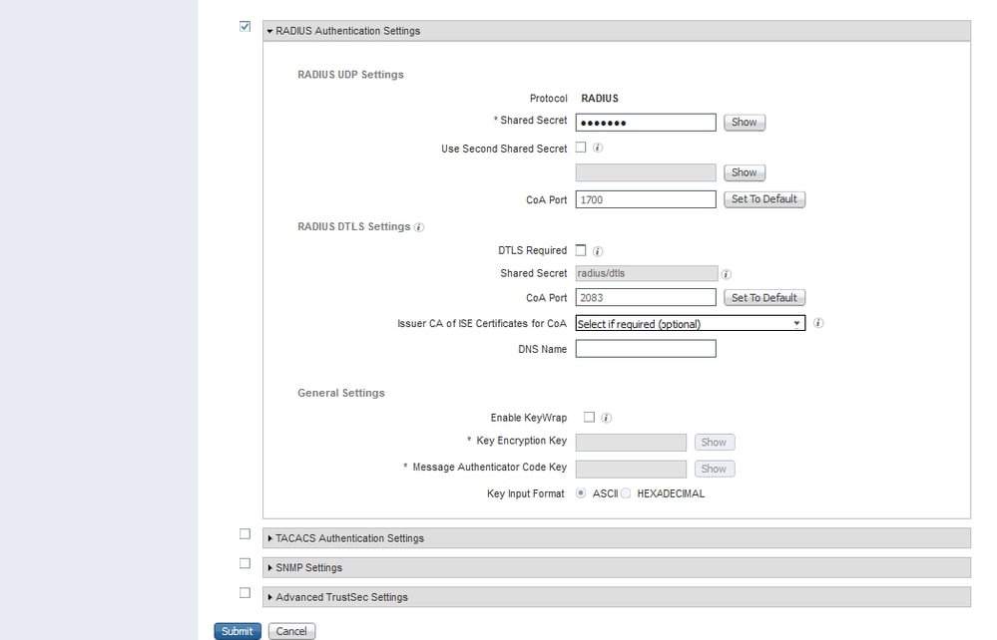Cancel the form changes
Viewport: 997px width, 640px height.
click(291, 631)
